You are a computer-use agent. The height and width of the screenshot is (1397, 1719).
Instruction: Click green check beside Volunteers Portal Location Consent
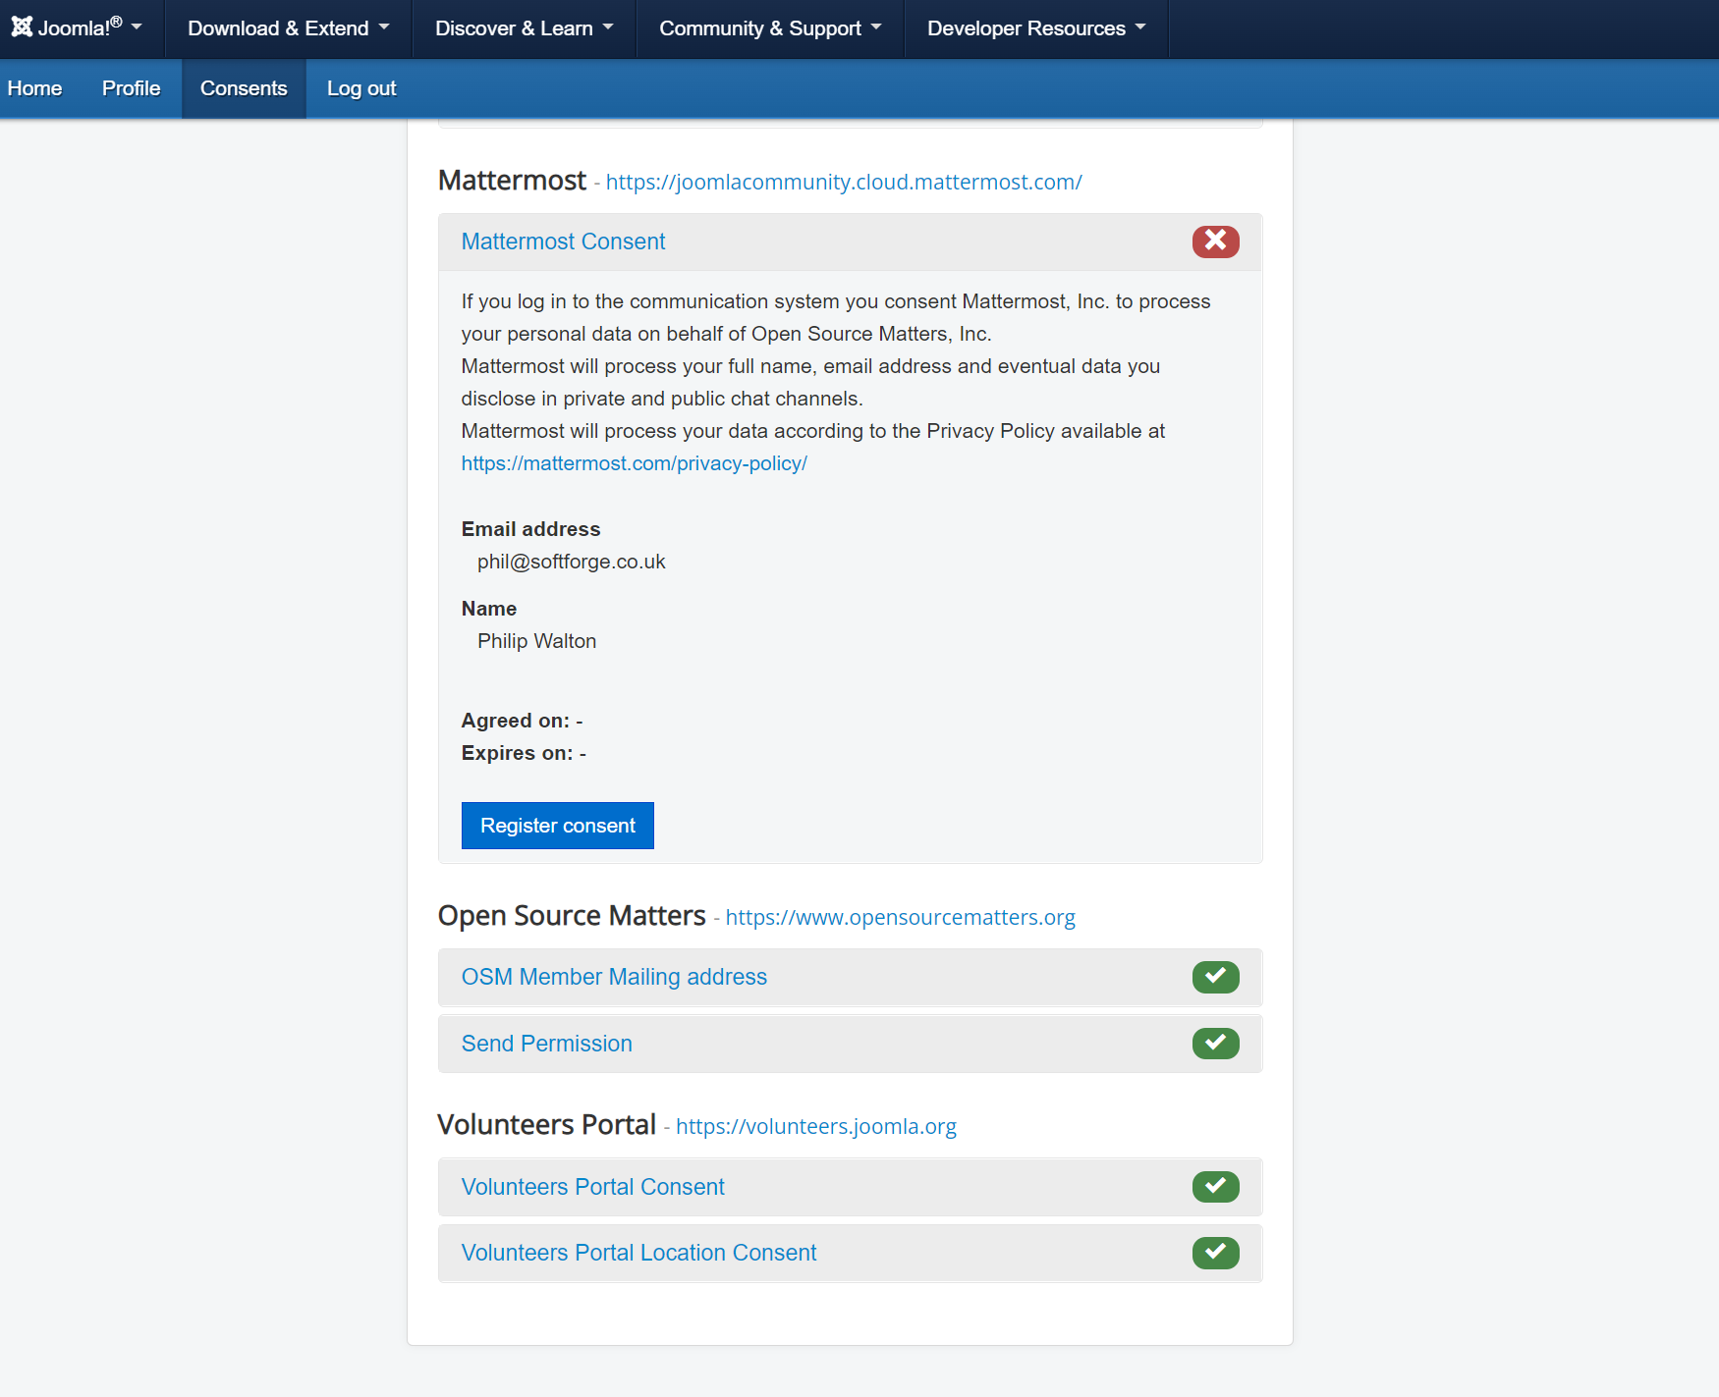[1215, 1253]
